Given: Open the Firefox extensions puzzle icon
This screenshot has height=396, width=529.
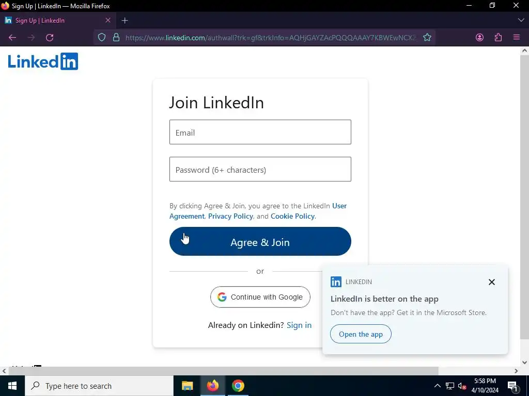Looking at the screenshot, I should [x=498, y=37].
